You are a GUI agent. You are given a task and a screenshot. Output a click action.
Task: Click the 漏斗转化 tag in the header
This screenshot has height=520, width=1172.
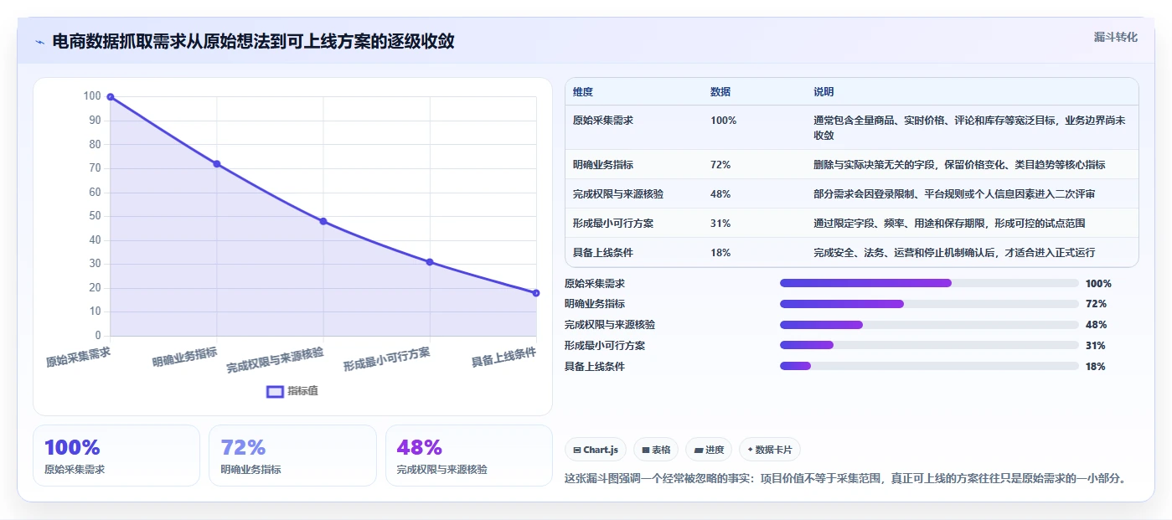click(1116, 37)
